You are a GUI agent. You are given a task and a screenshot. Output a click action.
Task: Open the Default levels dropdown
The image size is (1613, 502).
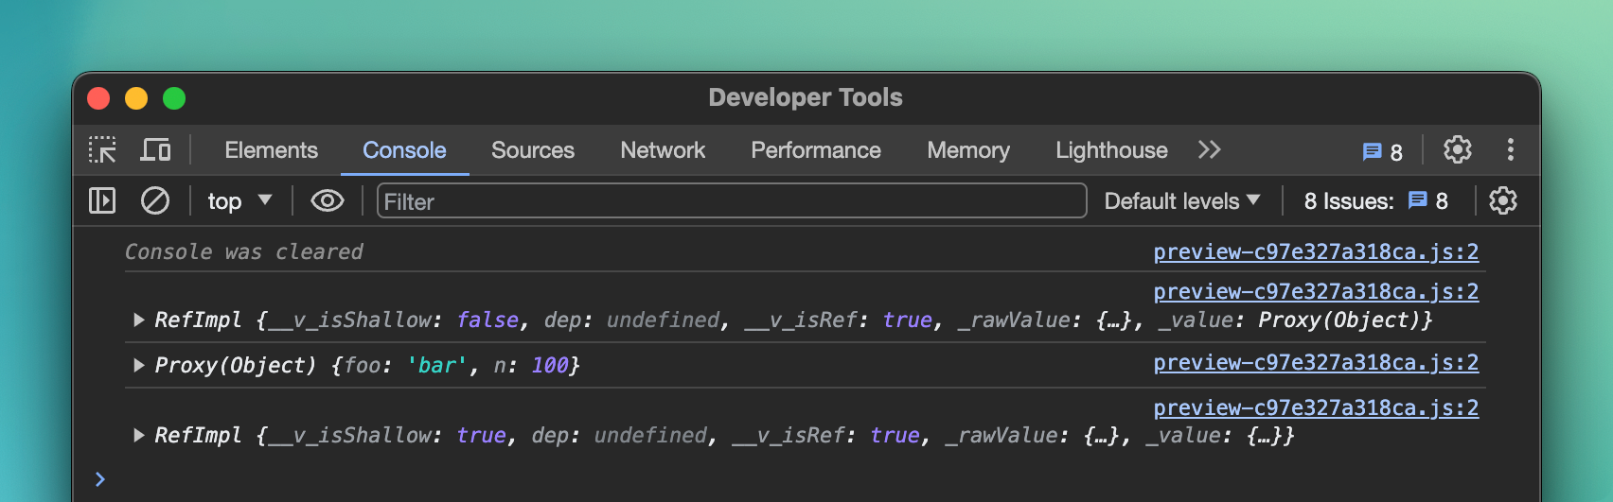(x=1182, y=201)
